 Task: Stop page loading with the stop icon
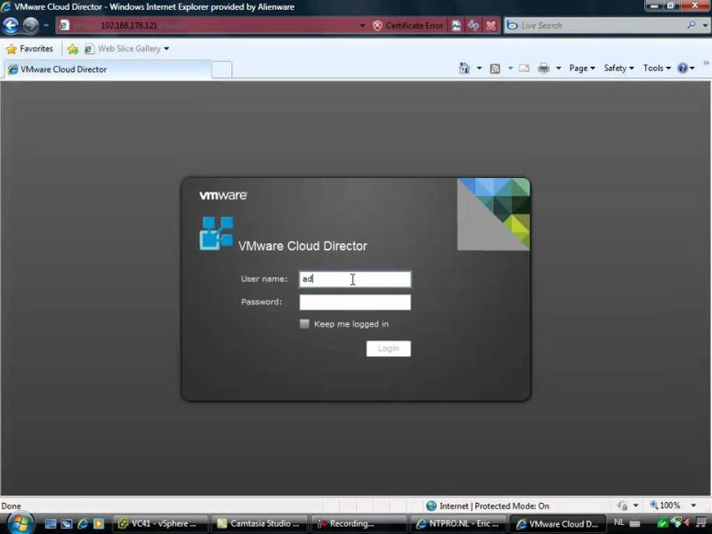490,25
